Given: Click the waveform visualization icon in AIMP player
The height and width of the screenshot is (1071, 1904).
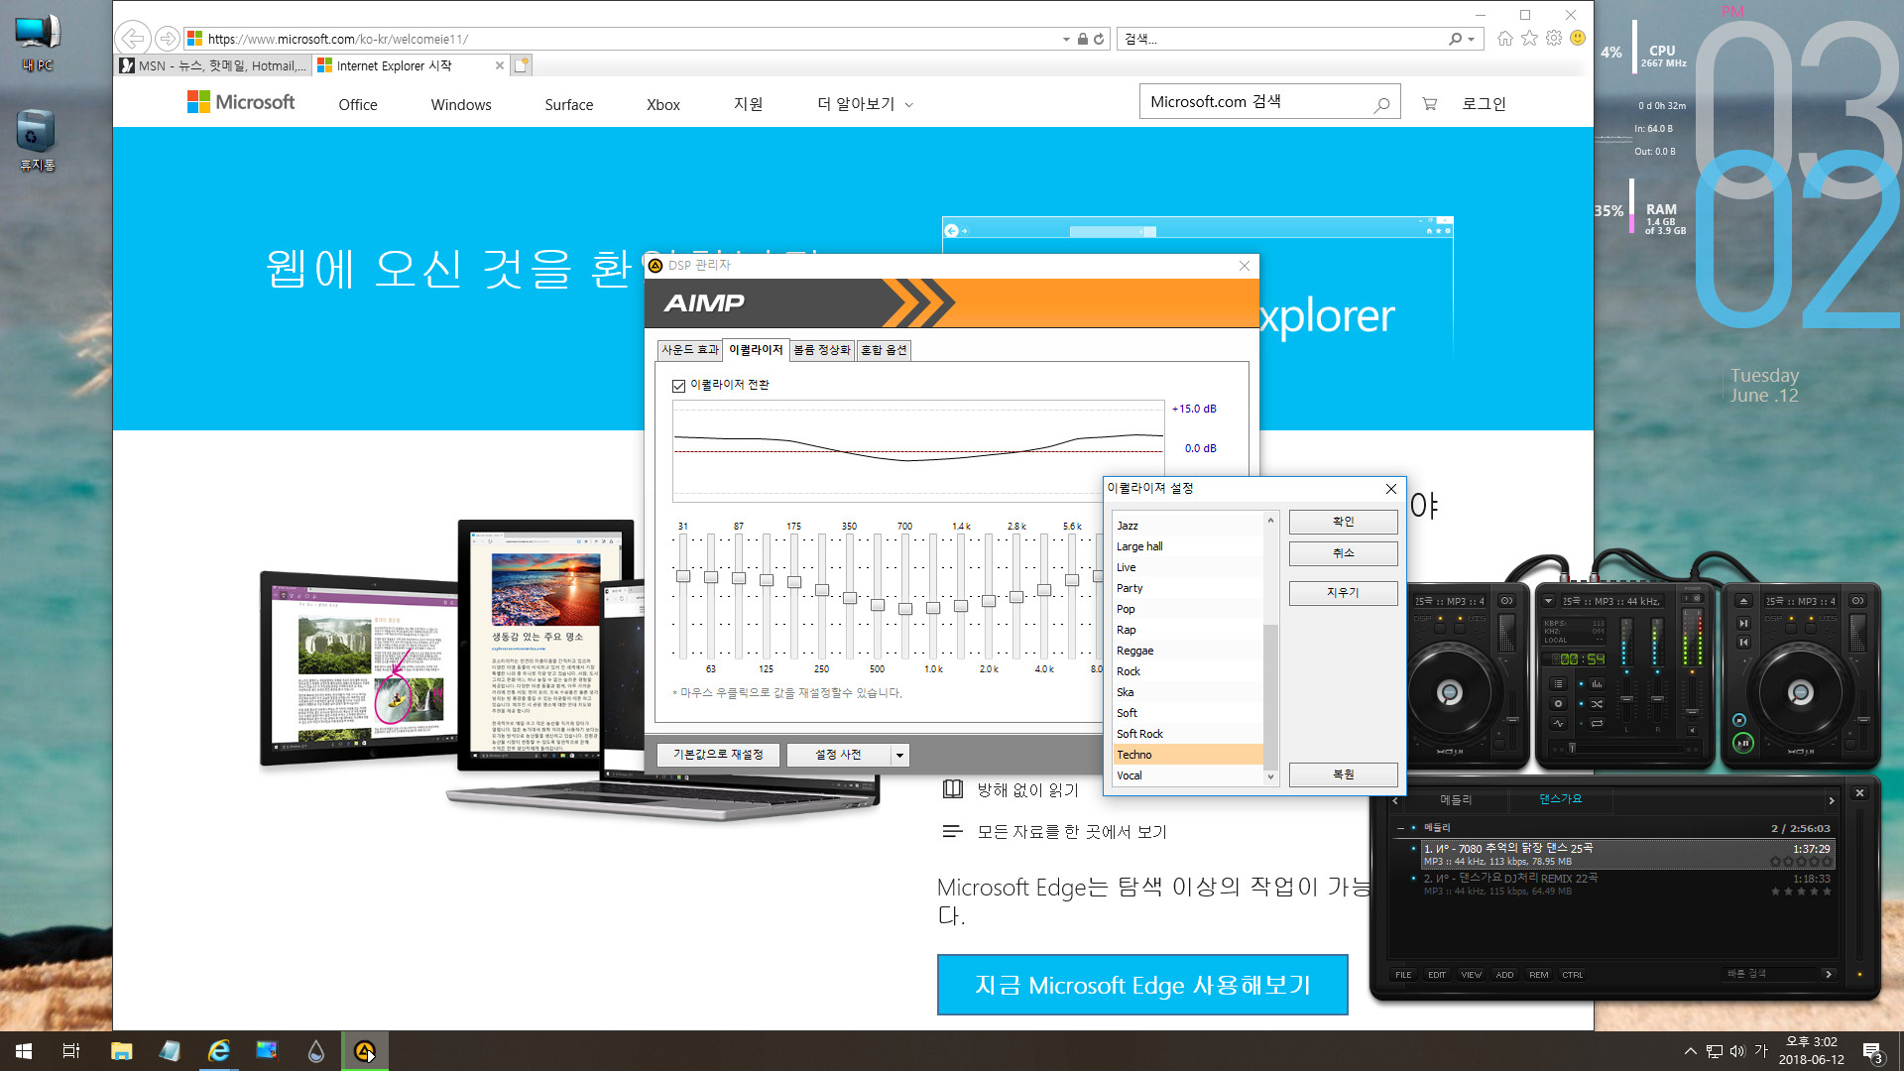Looking at the screenshot, I should click(x=1558, y=723).
